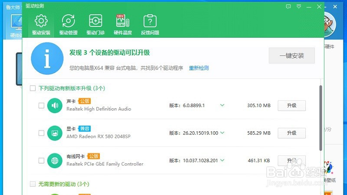The image size is (347, 195).
Task: Click the 585.29 MB size value
Action: click(259, 133)
